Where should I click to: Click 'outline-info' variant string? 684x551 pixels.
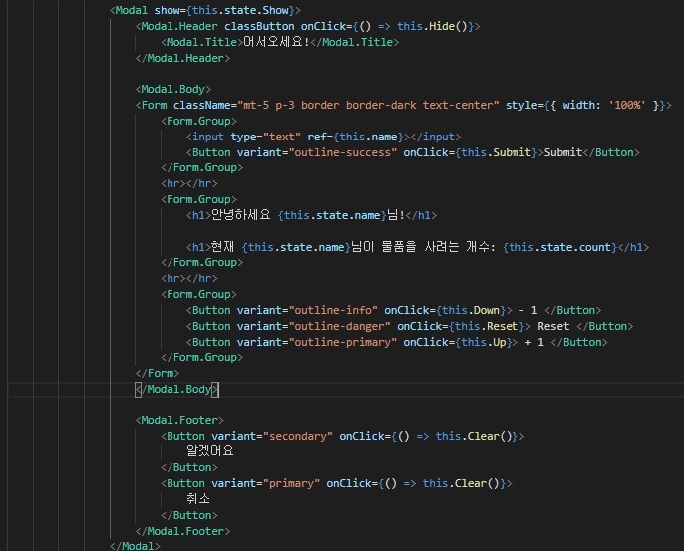click(x=333, y=311)
